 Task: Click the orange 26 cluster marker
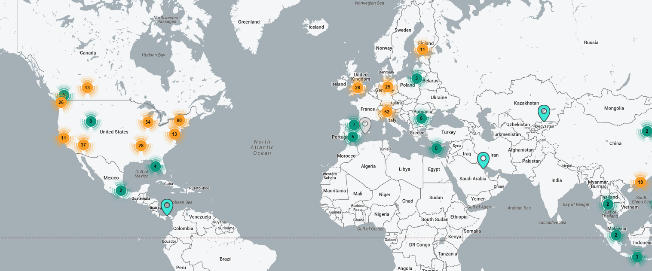coord(61,102)
